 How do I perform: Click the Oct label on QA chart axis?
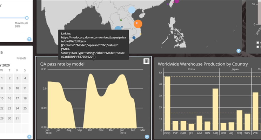90,130
